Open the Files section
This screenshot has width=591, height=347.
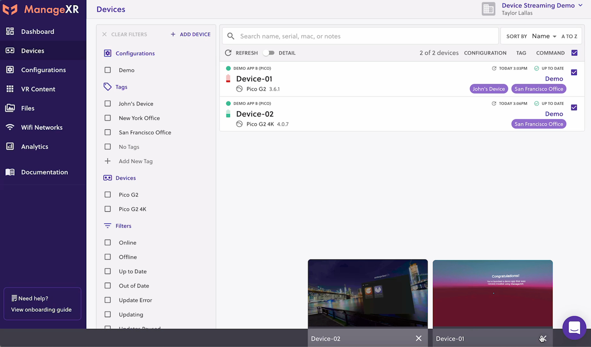(x=28, y=108)
